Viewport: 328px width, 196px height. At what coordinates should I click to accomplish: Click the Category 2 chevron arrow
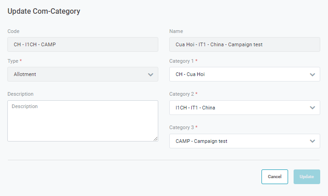click(x=312, y=108)
